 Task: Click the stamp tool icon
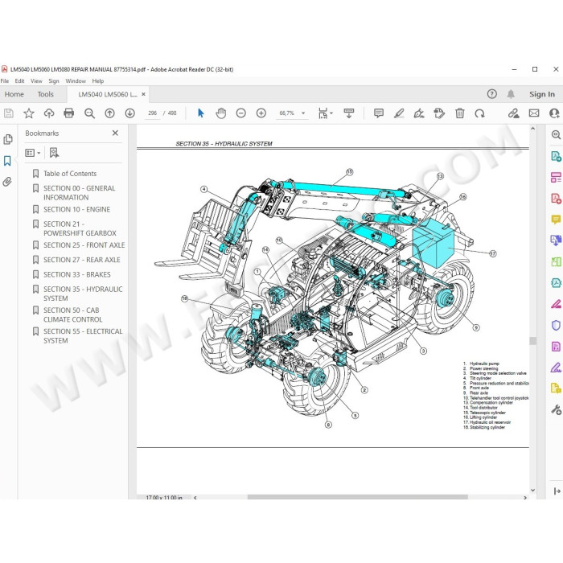(439, 113)
